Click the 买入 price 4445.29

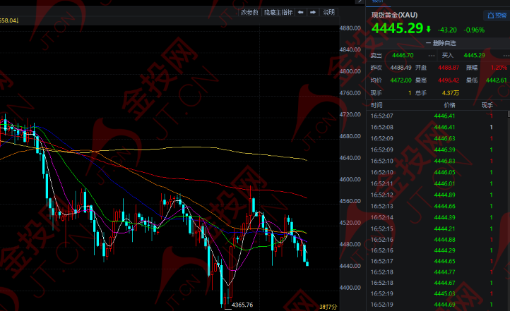click(474, 55)
